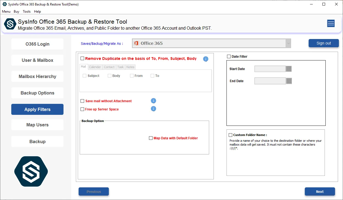
Task: Click info icon next to Save mail without Attachment
Action: tap(153, 101)
